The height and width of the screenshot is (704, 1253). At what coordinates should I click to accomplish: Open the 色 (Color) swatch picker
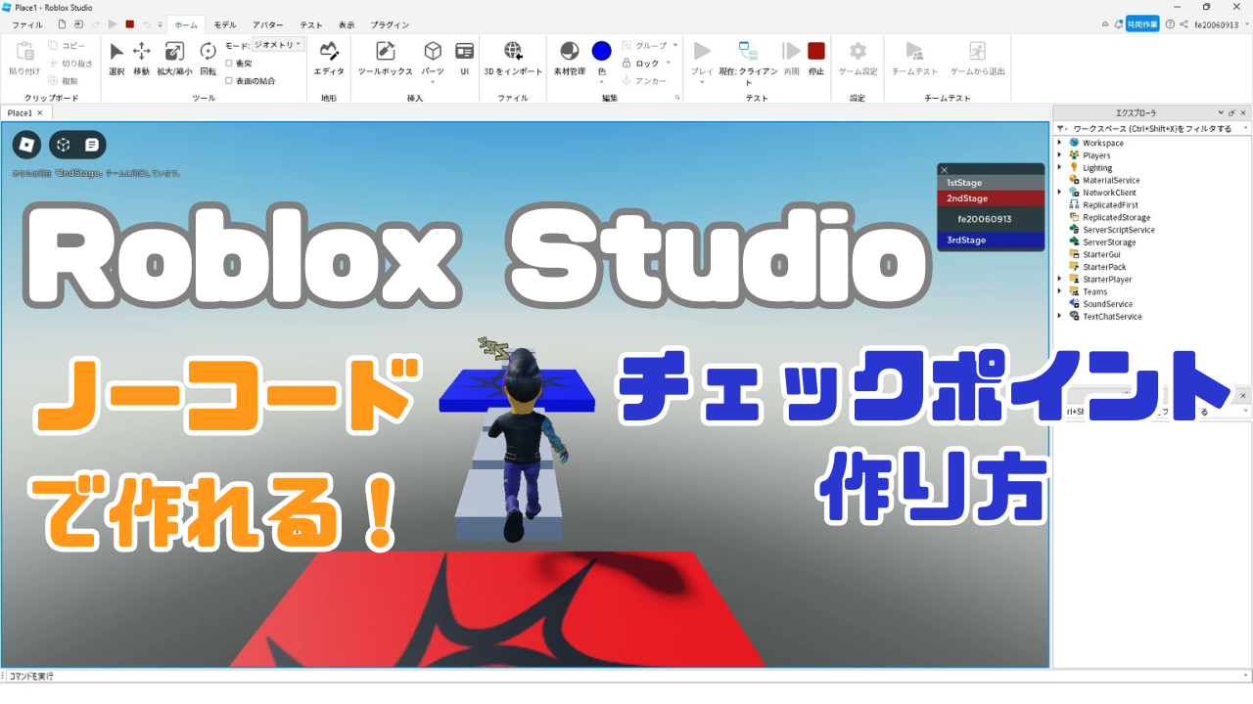tap(601, 51)
